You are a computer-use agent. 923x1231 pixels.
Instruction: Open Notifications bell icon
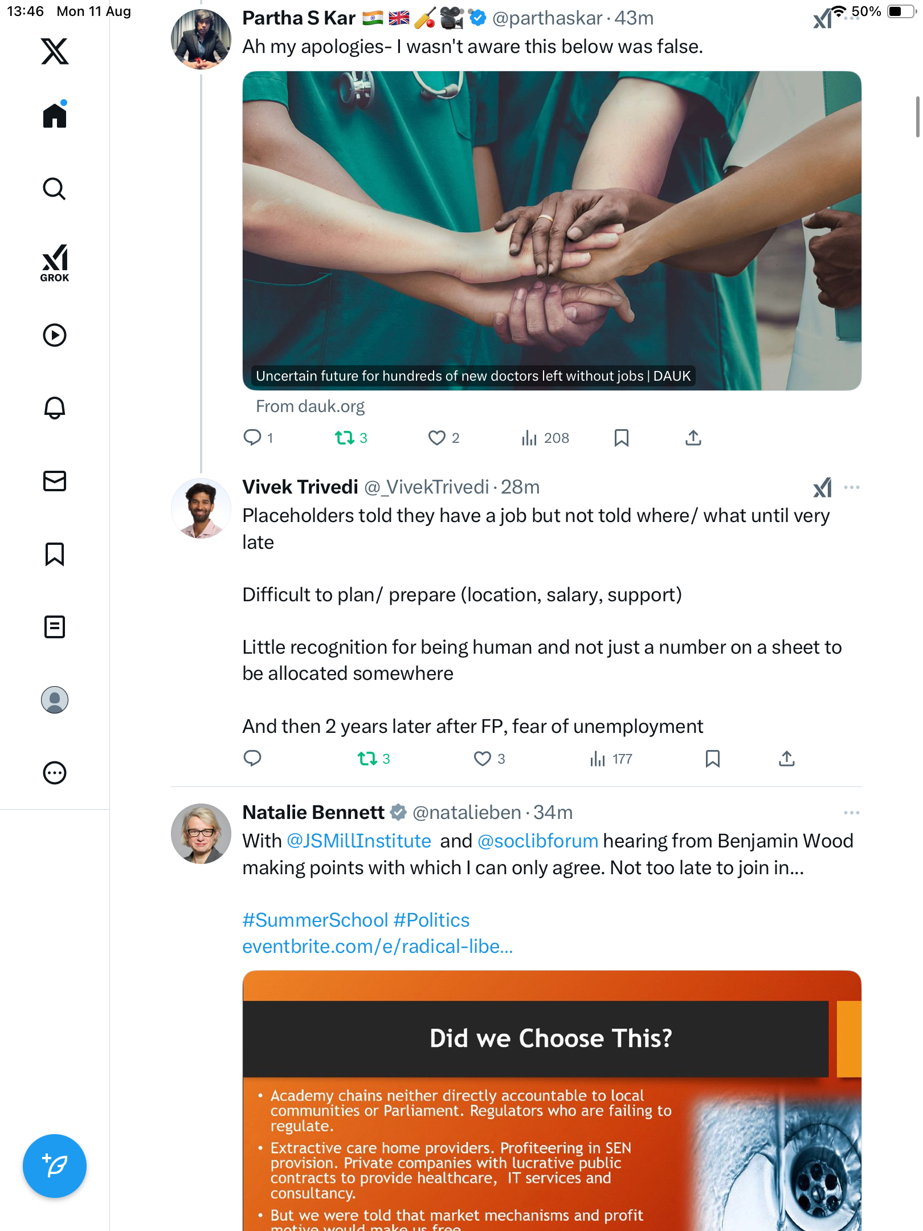55,408
